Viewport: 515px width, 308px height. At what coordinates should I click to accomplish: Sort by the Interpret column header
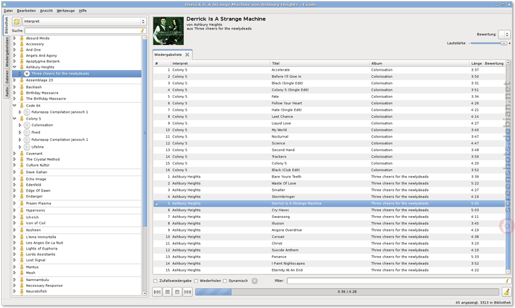pos(220,63)
